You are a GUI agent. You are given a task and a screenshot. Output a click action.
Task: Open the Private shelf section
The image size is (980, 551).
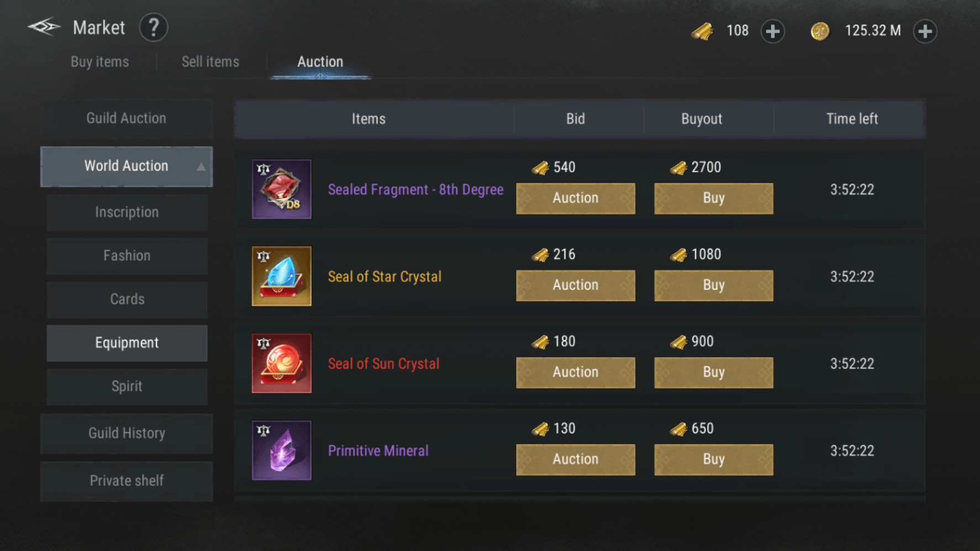click(127, 481)
